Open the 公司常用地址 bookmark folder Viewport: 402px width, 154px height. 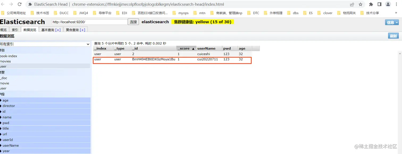coord(14,13)
